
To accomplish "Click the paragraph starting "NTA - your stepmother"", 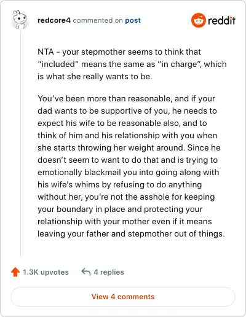I will click(x=132, y=64).
